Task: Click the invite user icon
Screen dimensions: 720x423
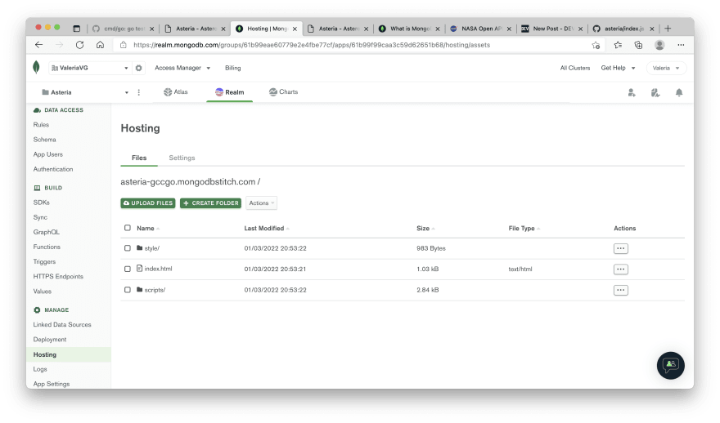Action: click(x=632, y=92)
